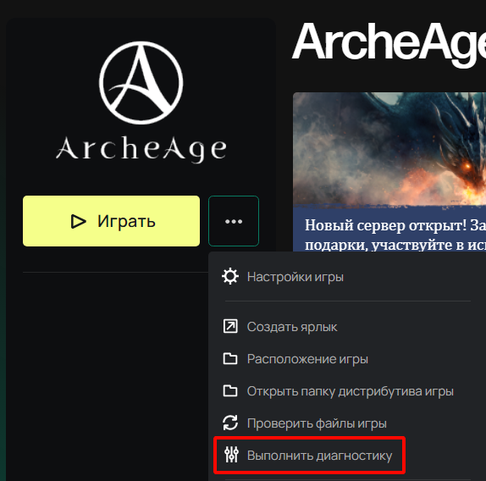Click the round ArcheAge emblem logo

pyautogui.click(x=141, y=83)
